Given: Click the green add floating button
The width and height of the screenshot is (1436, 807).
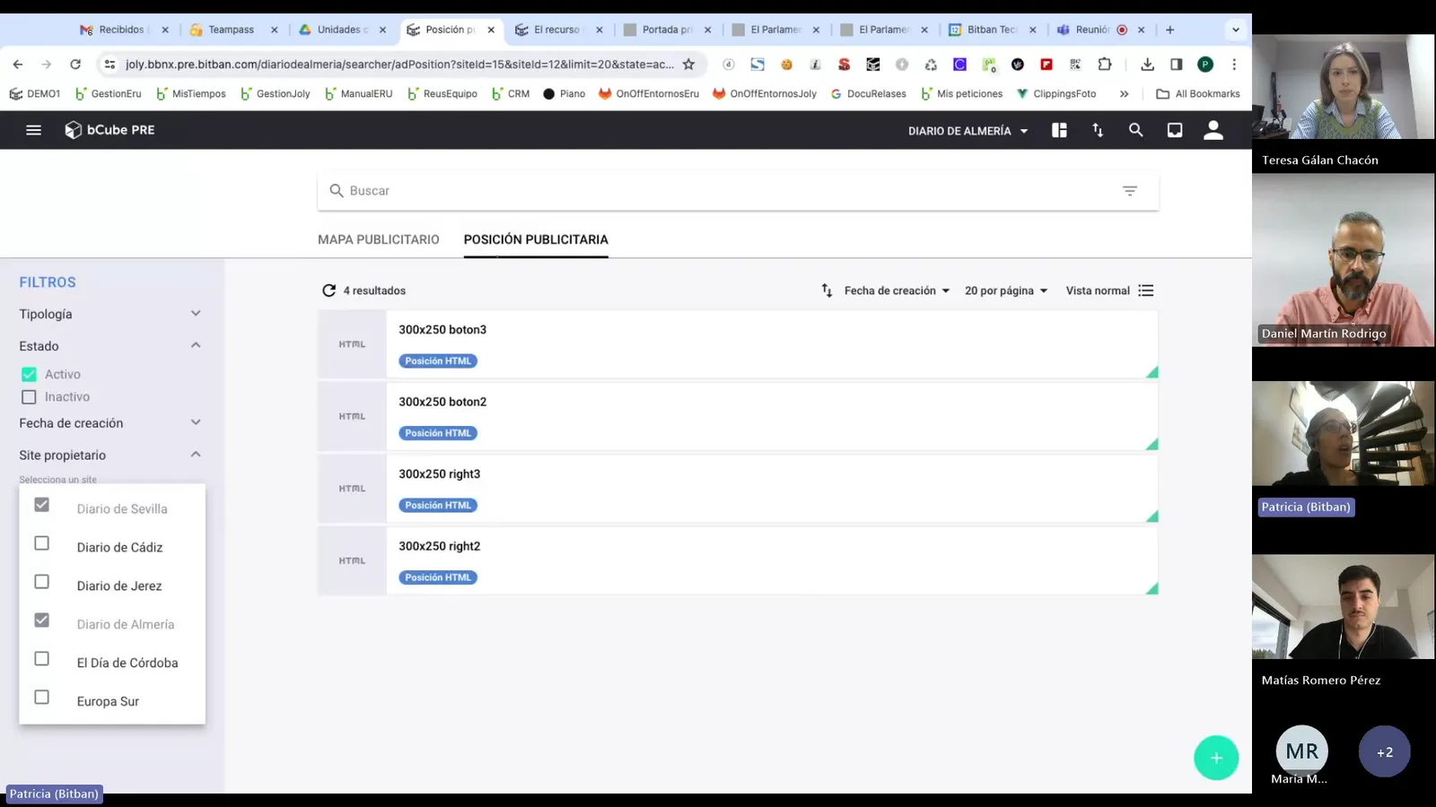Looking at the screenshot, I should click(1215, 758).
